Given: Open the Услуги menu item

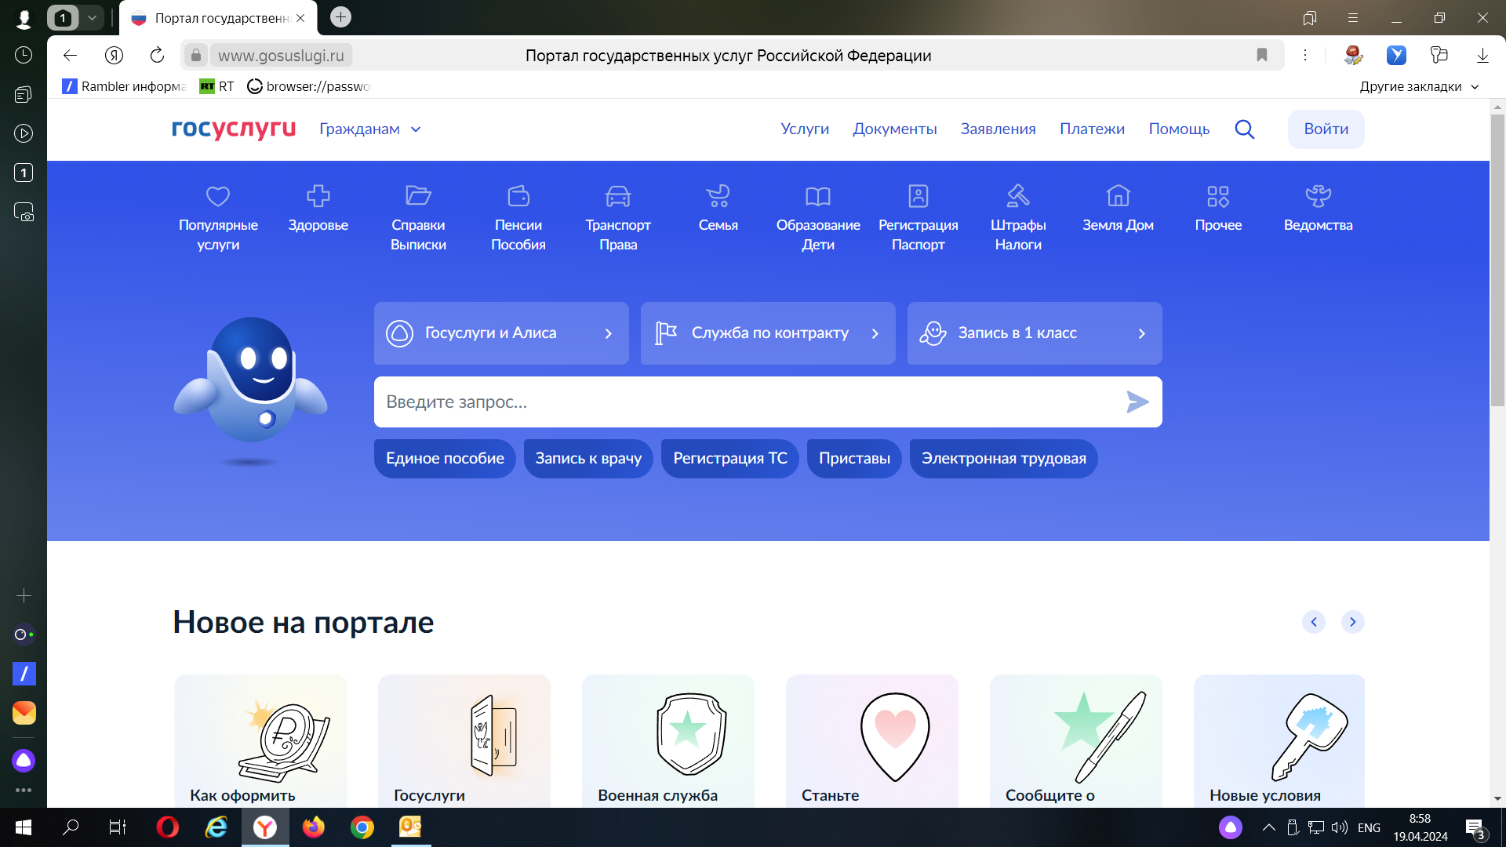Looking at the screenshot, I should pyautogui.click(x=804, y=129).
